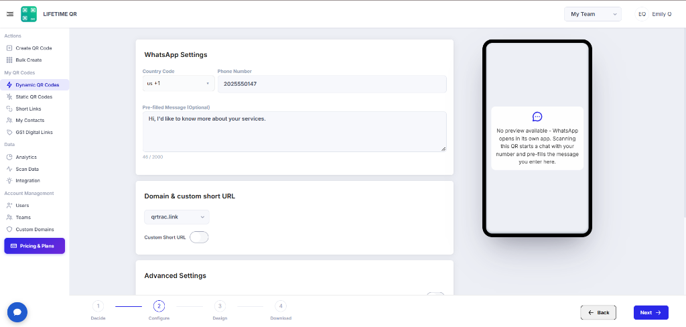The width and height of the screenshot is (686, 327).
Task: Open GS1 Digital Links
Action: [35, 132]
